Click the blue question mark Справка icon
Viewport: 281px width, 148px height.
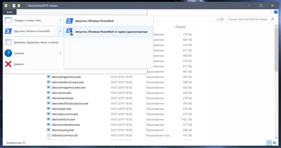8,53
